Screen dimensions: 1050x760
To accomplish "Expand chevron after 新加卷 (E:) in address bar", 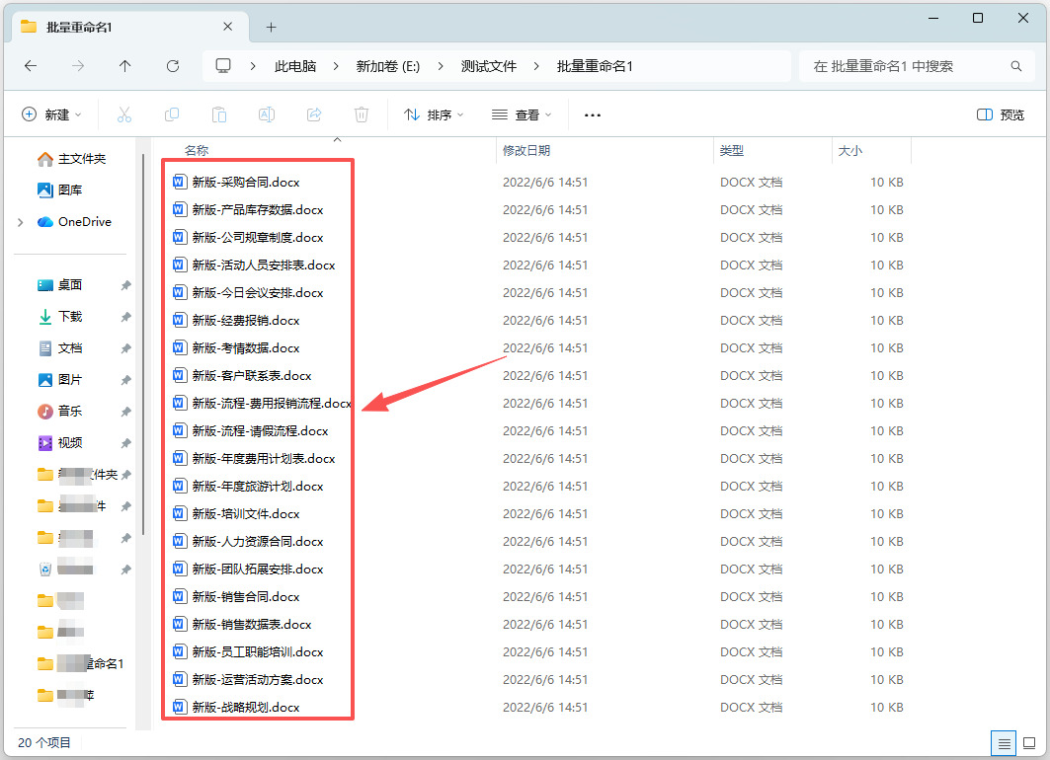I will (x=440, y=66).
